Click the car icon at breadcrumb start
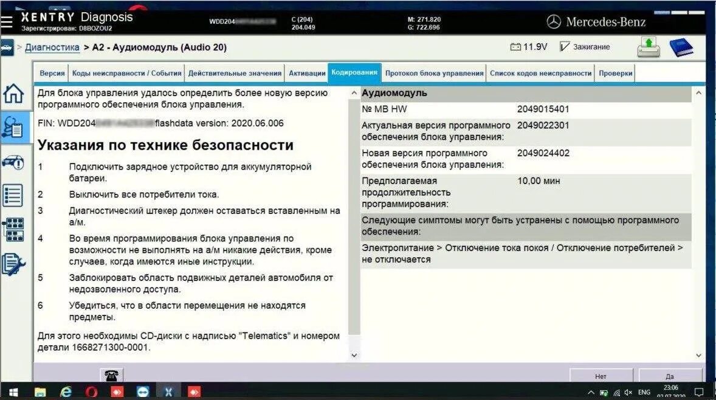716x400 pixels. click(7, 47)
